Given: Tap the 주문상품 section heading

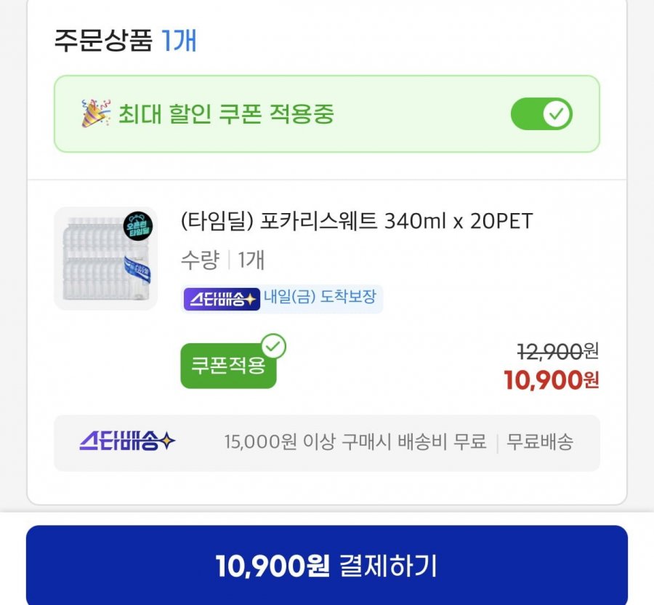Looking at the screenshot, I should pos(102,41).
